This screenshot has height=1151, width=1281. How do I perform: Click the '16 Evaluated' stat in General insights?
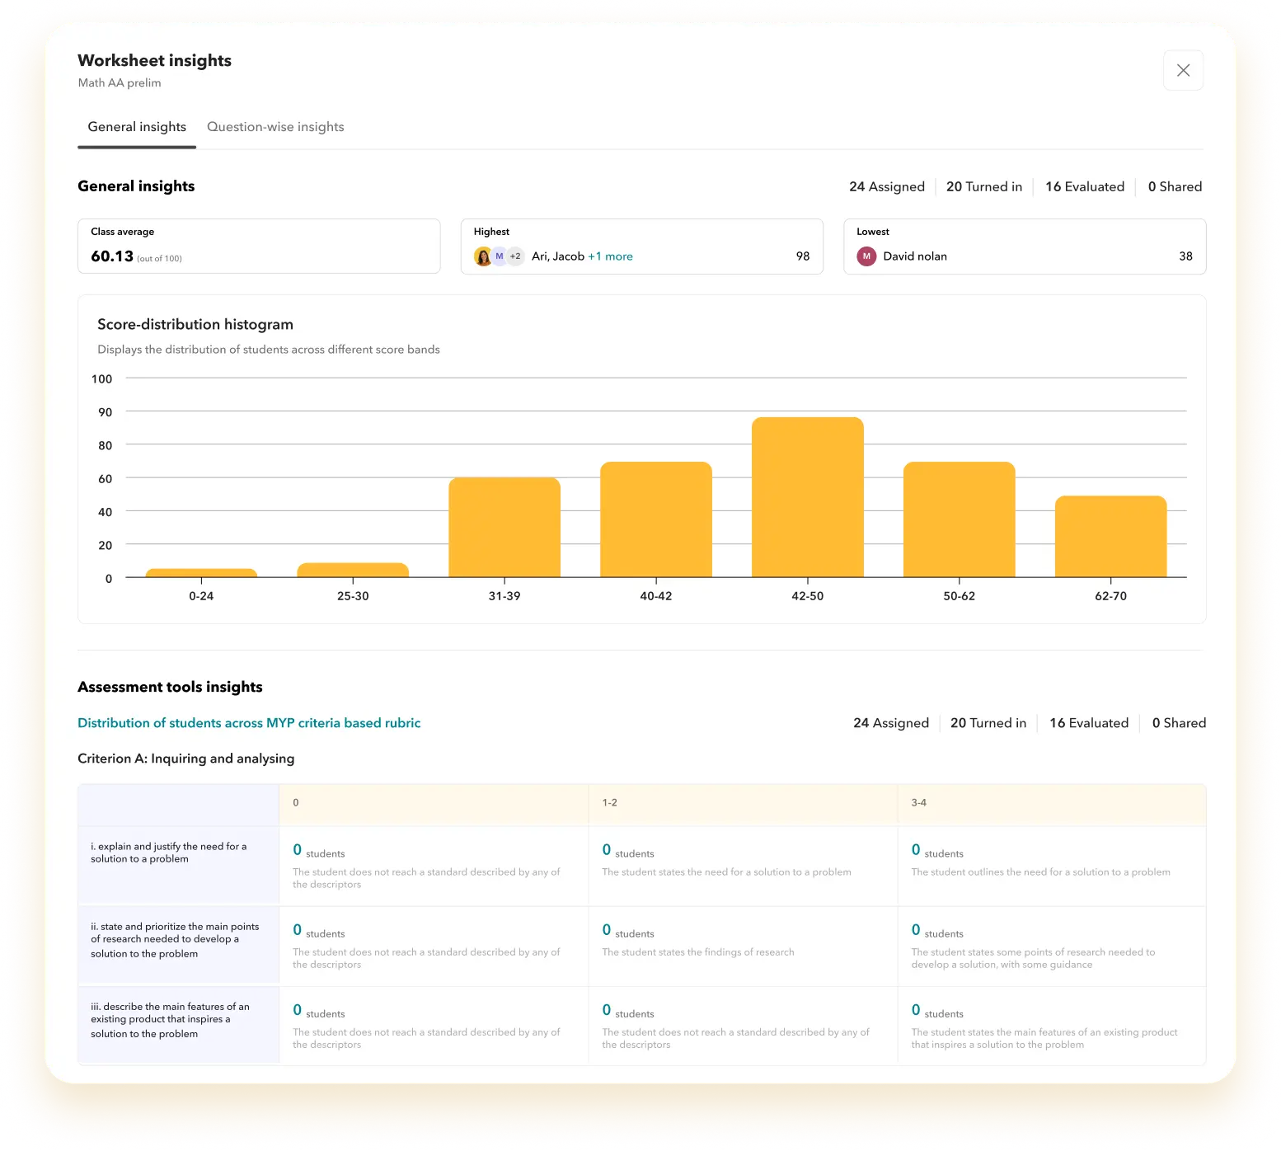[1084, 187]
